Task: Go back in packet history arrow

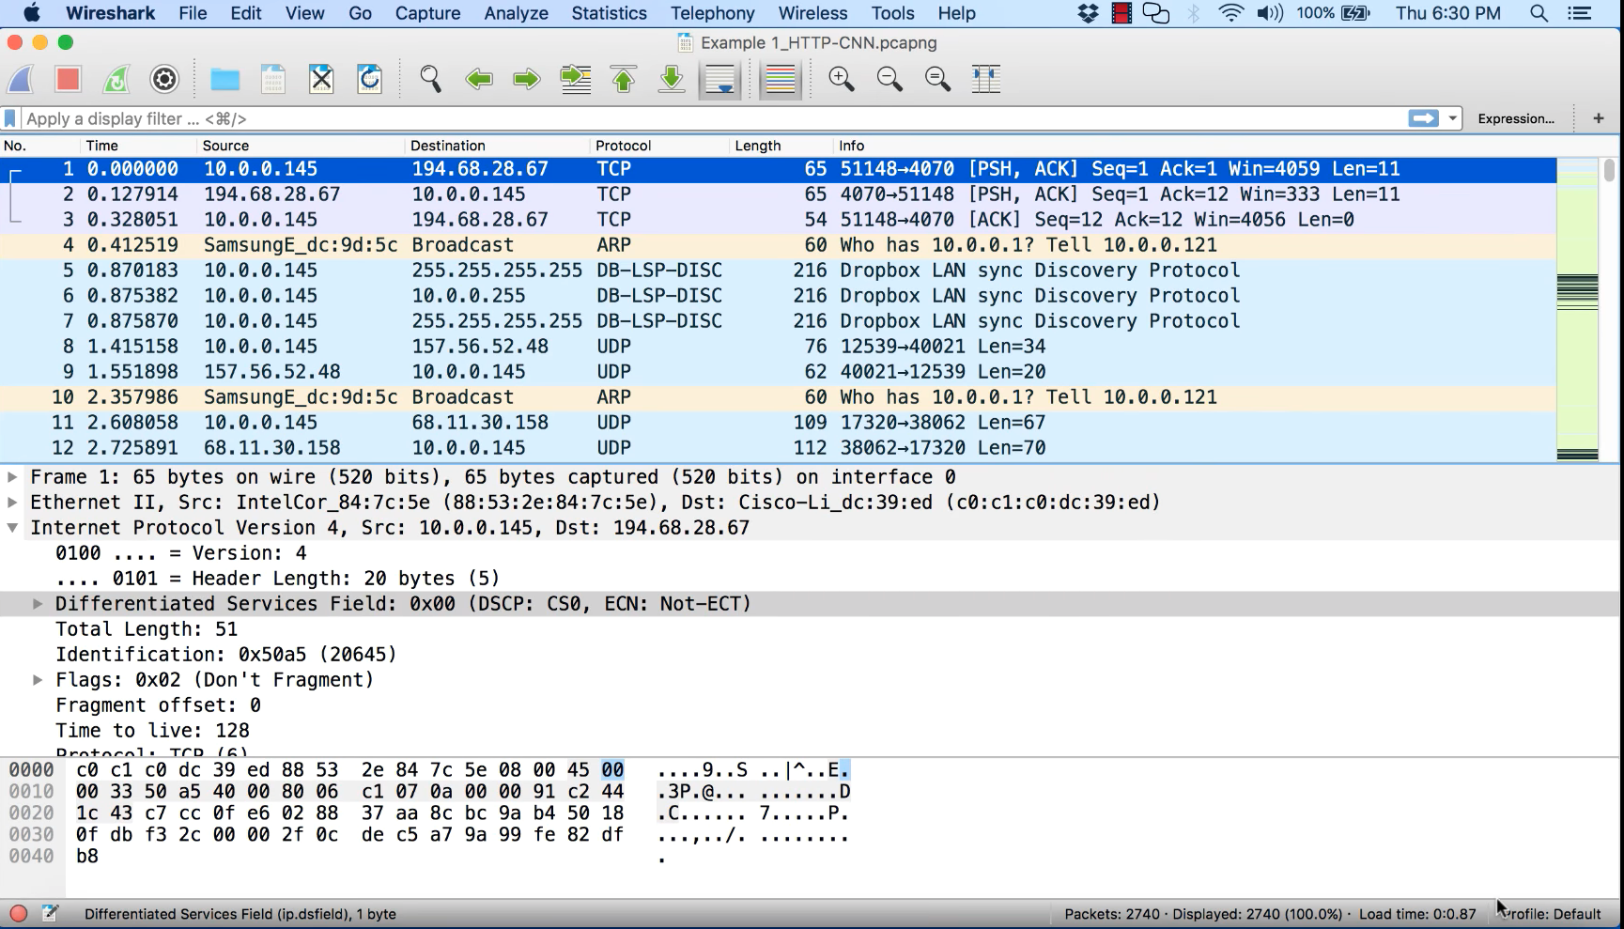Action: click(479, 80)
